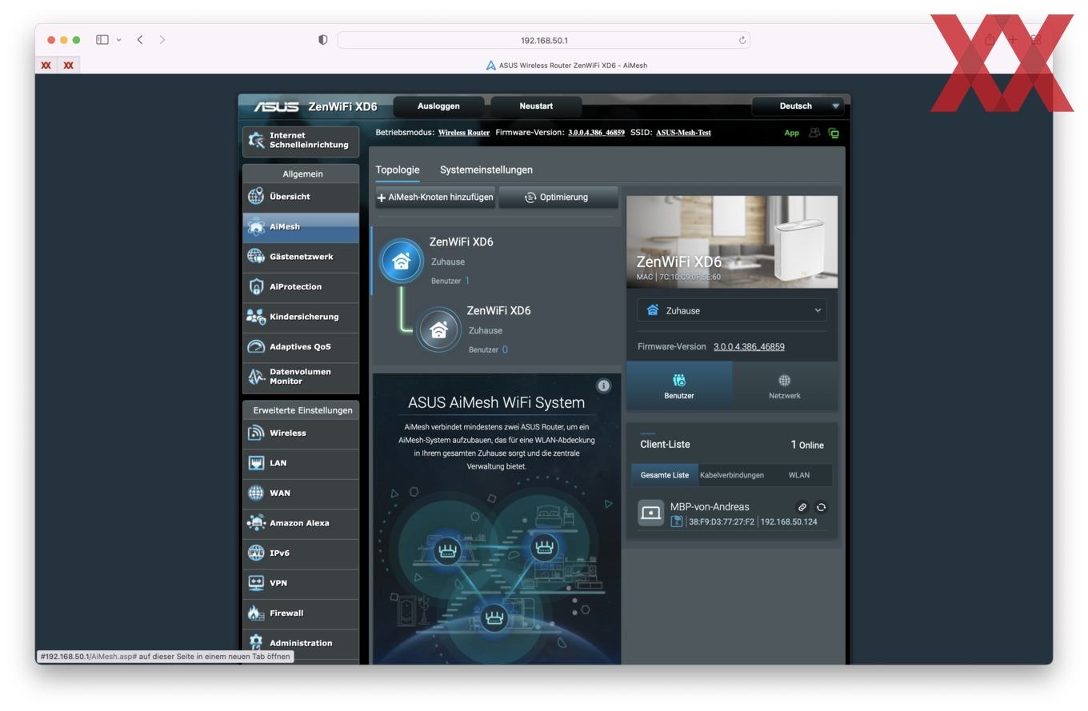Go to Kindersicherung parental controls
1088x711 pixels.
point(301,317)
